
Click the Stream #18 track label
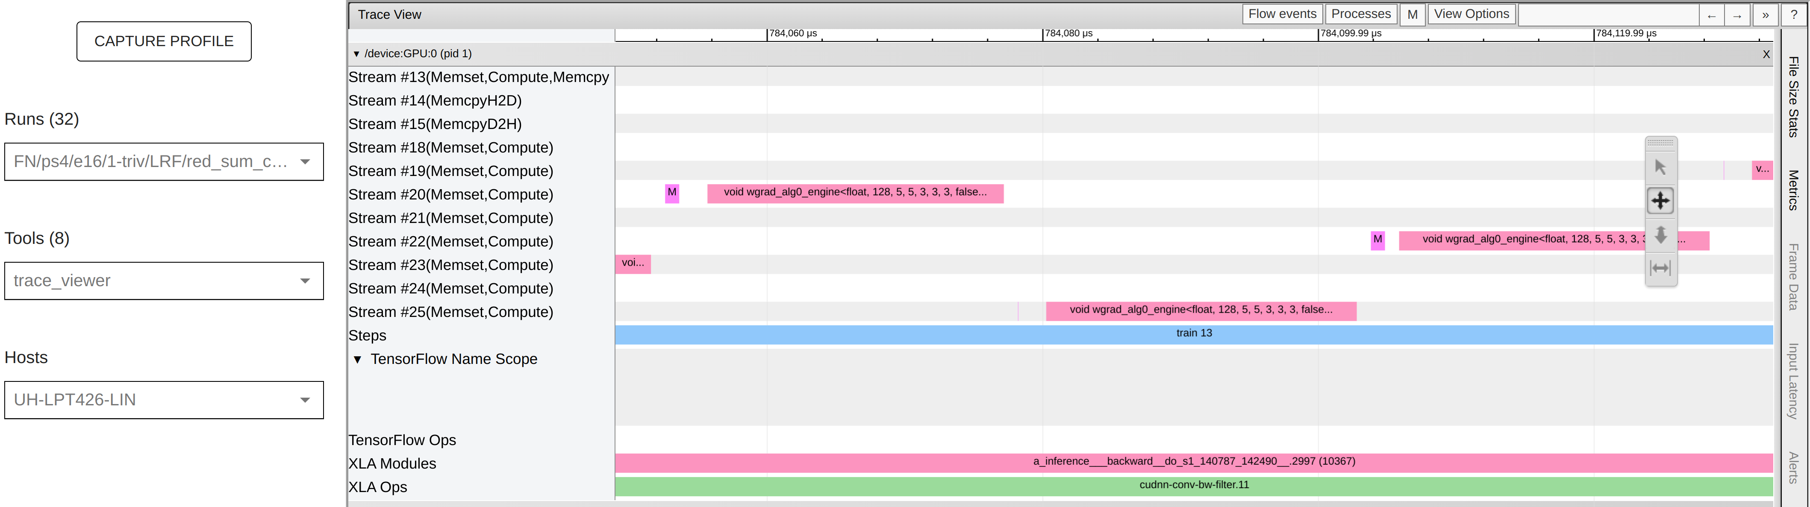(450, 147)
